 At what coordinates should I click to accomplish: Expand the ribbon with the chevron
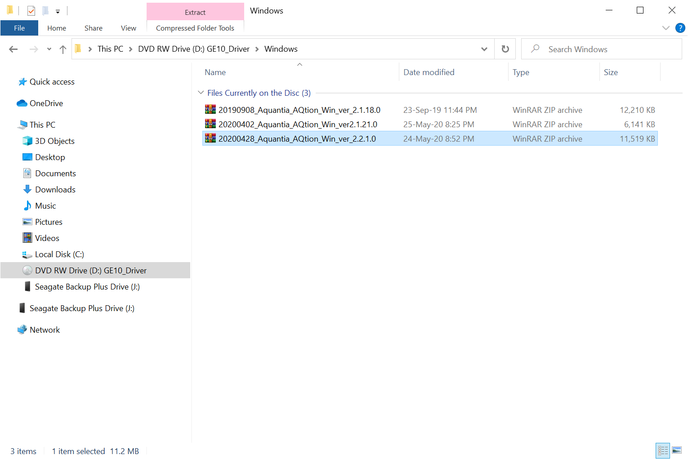(x=666, y=28)
